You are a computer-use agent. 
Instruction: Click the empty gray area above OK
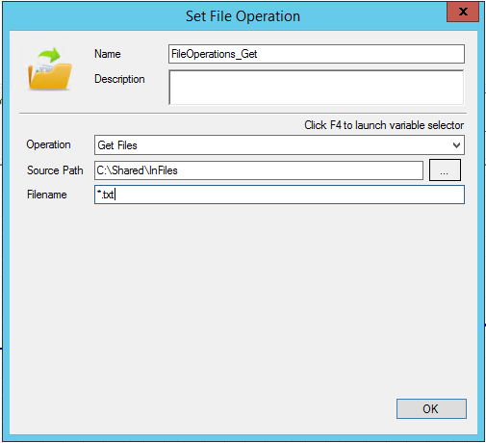(243, 299)
